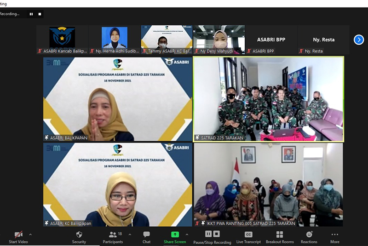Stop recording from the bottom toolbar
This screenshot has height=246, width=368.
click(x=216, y=234)
